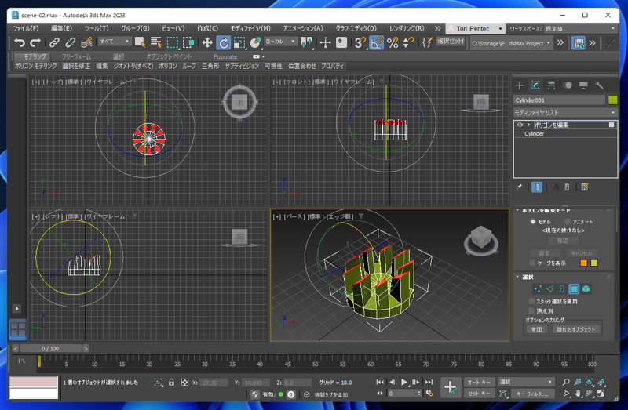
Task: Toggle the Angle Snap icon
Action: point(377,42)
